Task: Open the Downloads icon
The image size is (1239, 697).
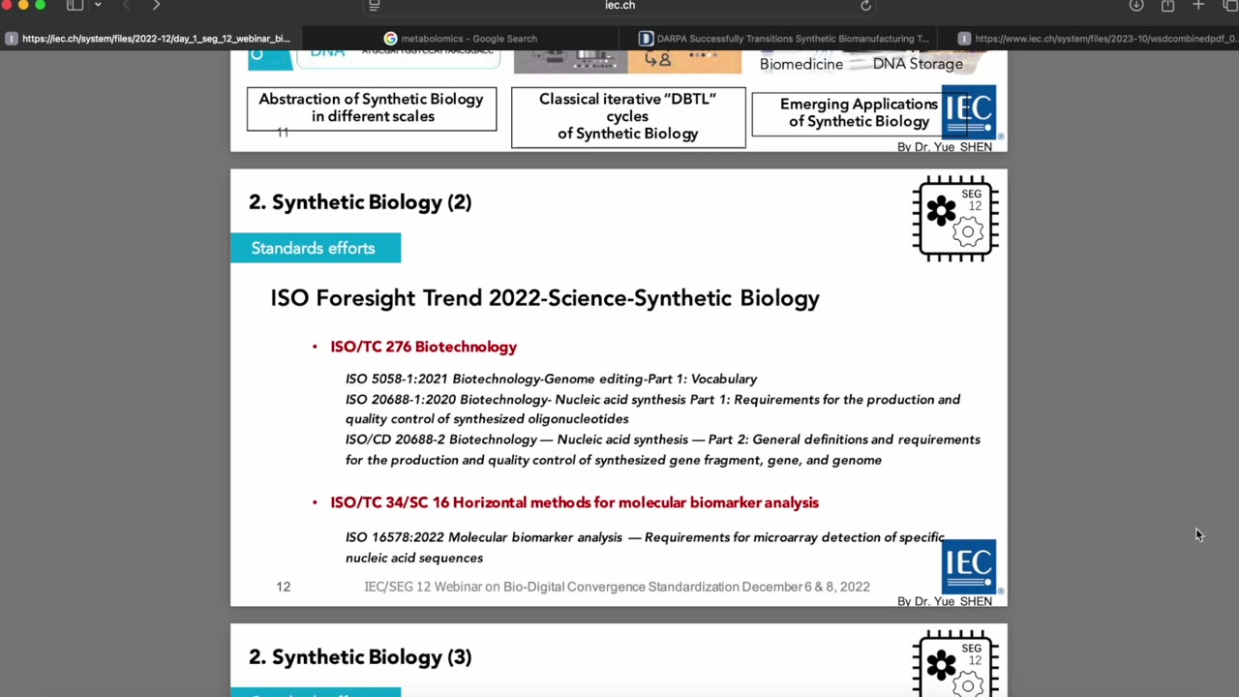Action: 1136,6
